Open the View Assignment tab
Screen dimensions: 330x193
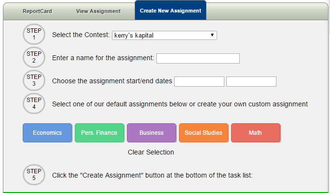pyautogui.click(x=98, y=11)
